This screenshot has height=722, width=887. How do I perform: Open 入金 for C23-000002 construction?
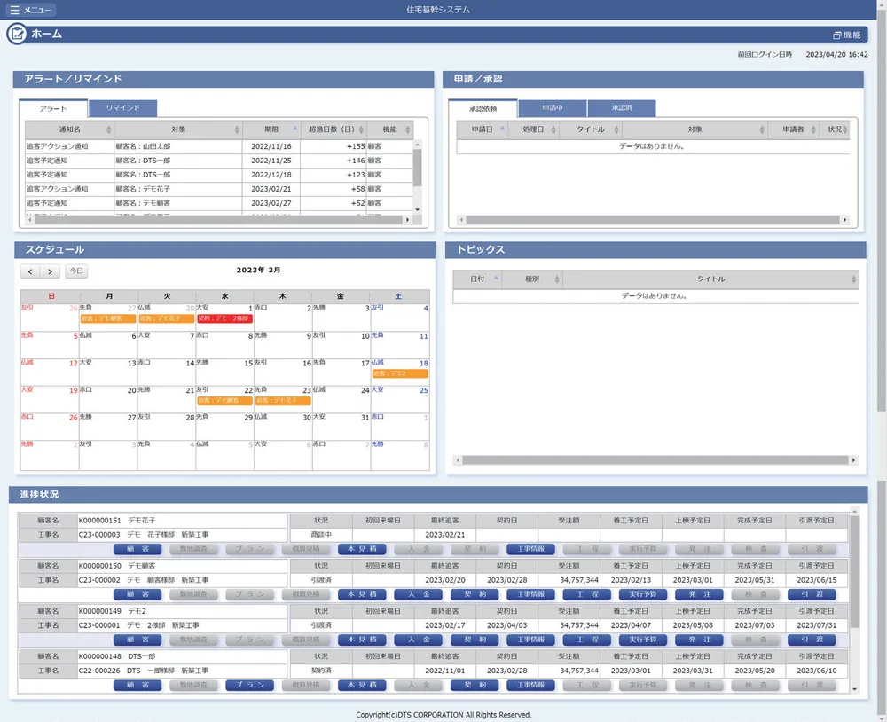pos(418,594)
